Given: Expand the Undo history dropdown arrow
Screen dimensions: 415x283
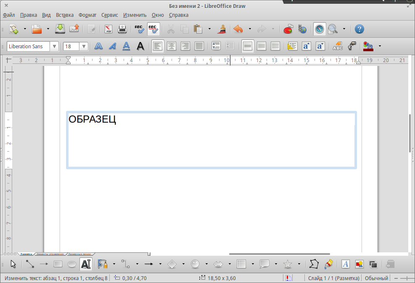Looking at the screenshot, I should (250, 29).
